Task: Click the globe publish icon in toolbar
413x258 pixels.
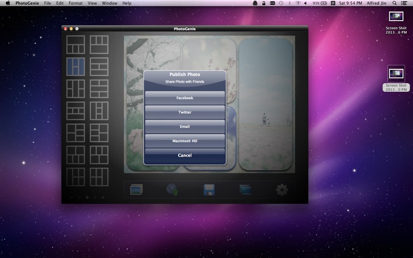Action: [x=172, y=189]
